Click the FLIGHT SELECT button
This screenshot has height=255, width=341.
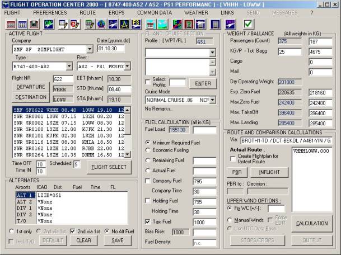coord(109,167)
